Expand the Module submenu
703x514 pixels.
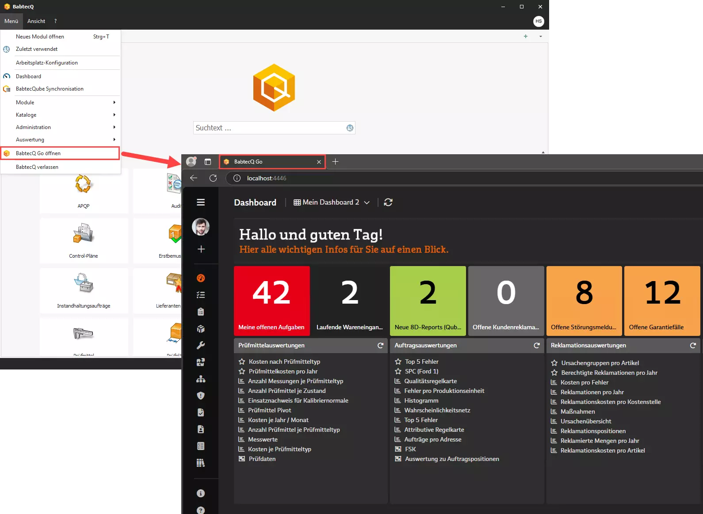click(61, 103)
